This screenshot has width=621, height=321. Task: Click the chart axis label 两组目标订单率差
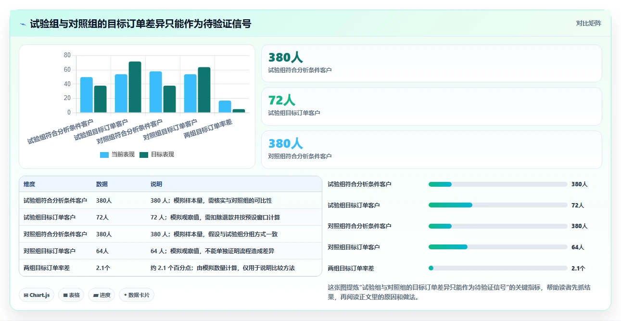(209, 129)
